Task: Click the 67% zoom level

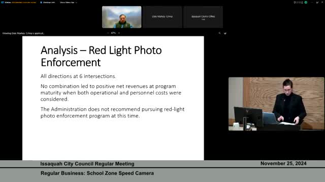Action: (113, 33)
